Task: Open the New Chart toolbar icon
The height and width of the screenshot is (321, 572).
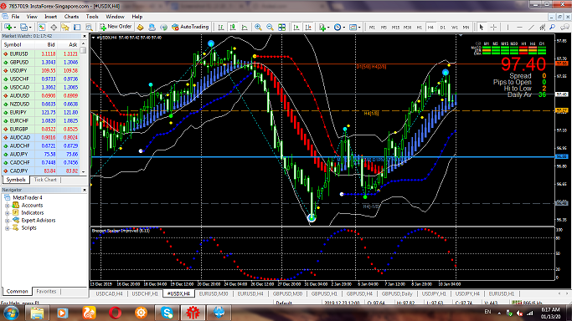Action: point(8,28)
